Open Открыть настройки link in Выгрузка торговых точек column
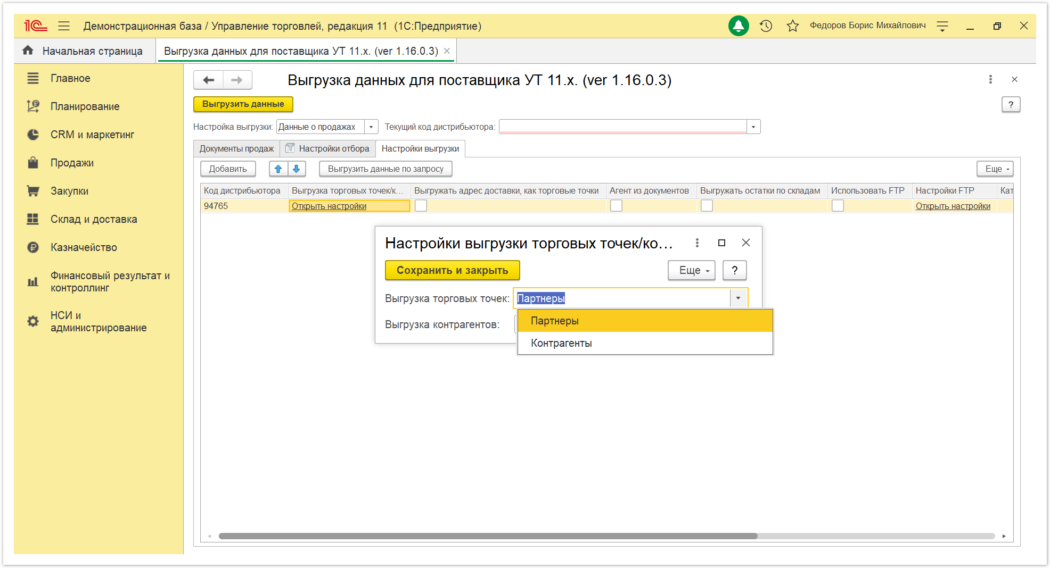The width and height of the screenshot is (1050, 568). (x=329, y=206)
